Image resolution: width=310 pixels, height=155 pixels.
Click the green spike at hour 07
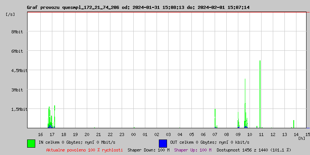pos(215,118)
